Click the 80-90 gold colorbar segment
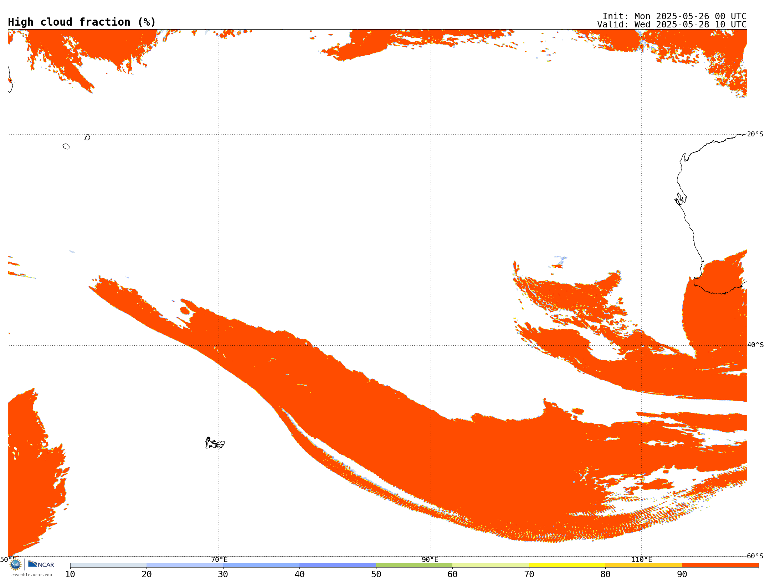 643,565
